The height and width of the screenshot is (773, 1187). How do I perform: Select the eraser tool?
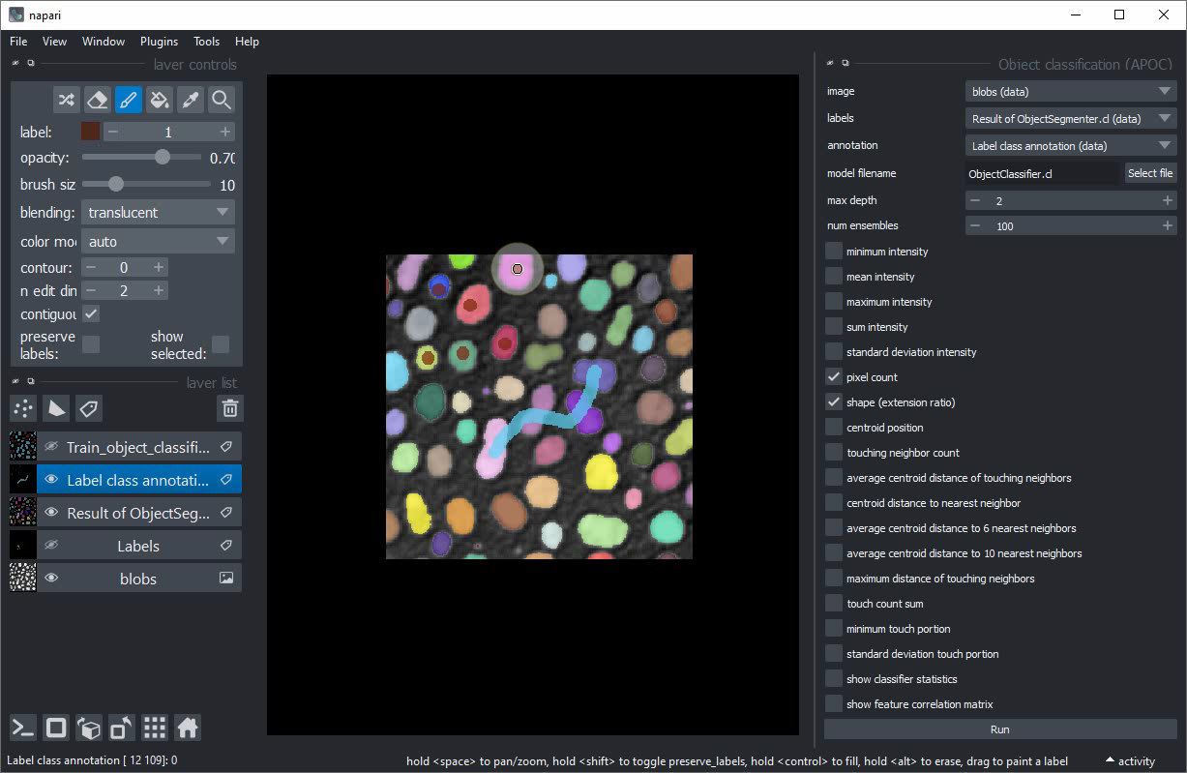point(97,100)
